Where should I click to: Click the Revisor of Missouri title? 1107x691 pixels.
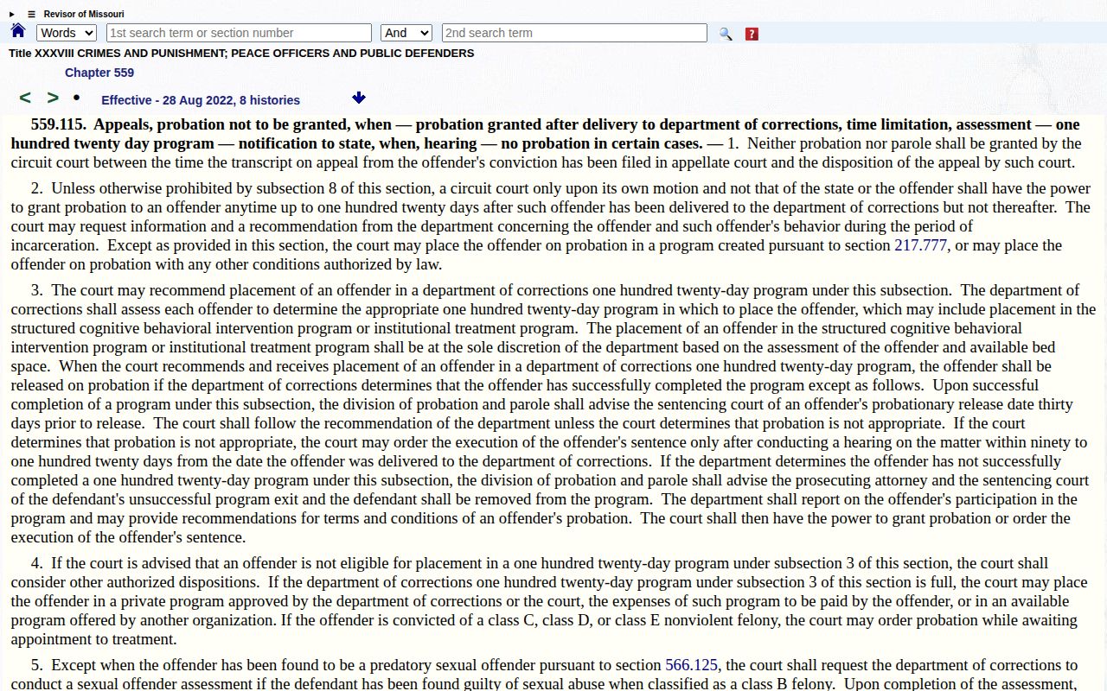click(x=84, y=14)
